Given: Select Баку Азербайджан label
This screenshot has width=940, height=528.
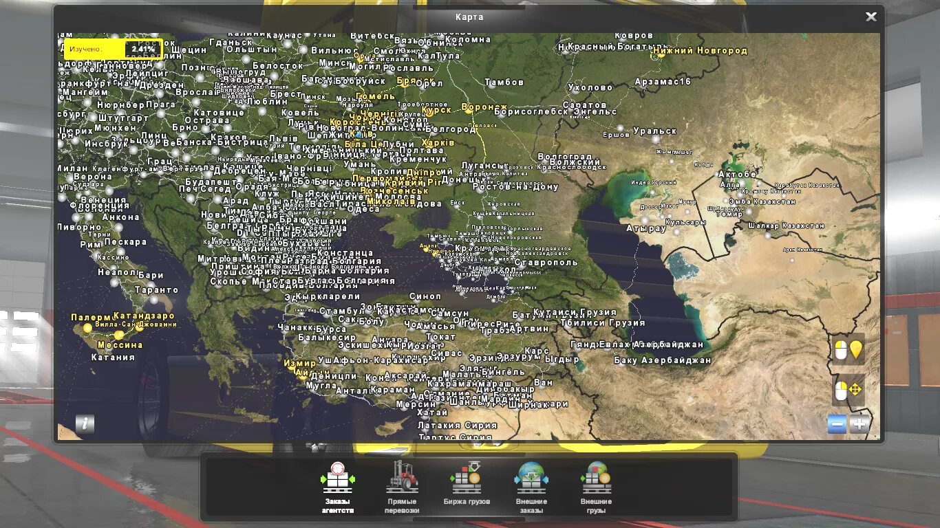Looking at the screenshot, I should [x=662, y=360].
